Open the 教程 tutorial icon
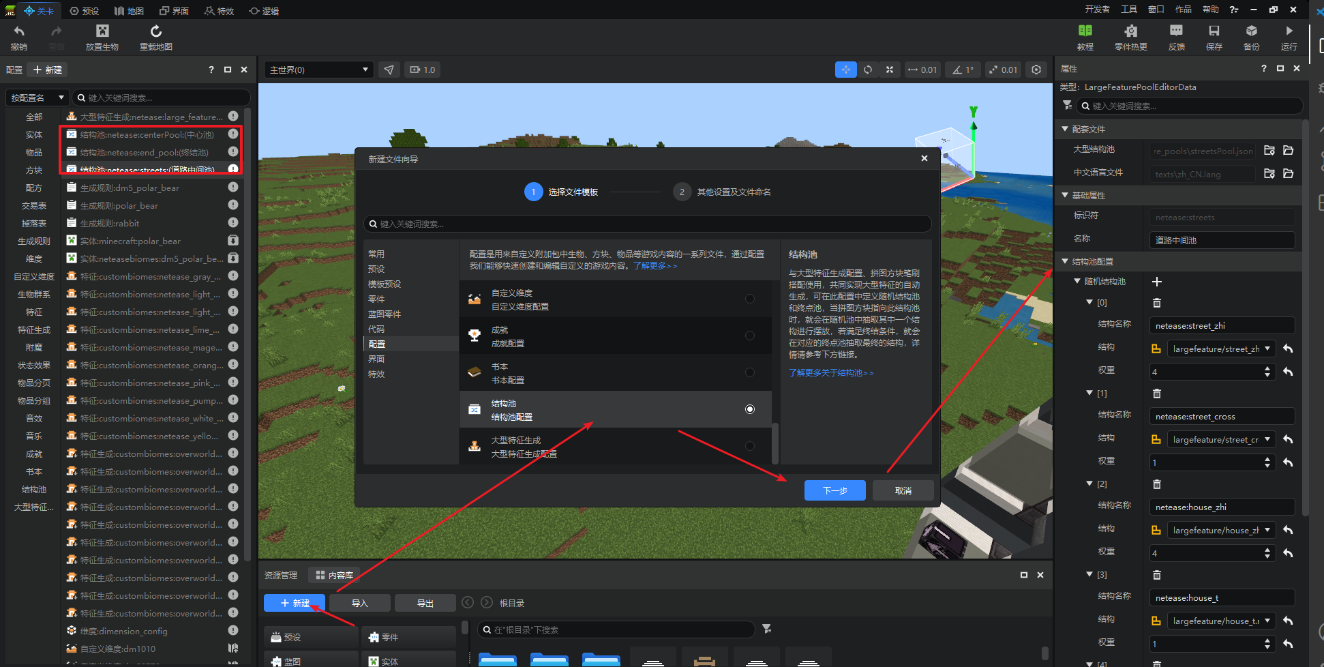1324x667 pixels. (x=1085, y=31)
